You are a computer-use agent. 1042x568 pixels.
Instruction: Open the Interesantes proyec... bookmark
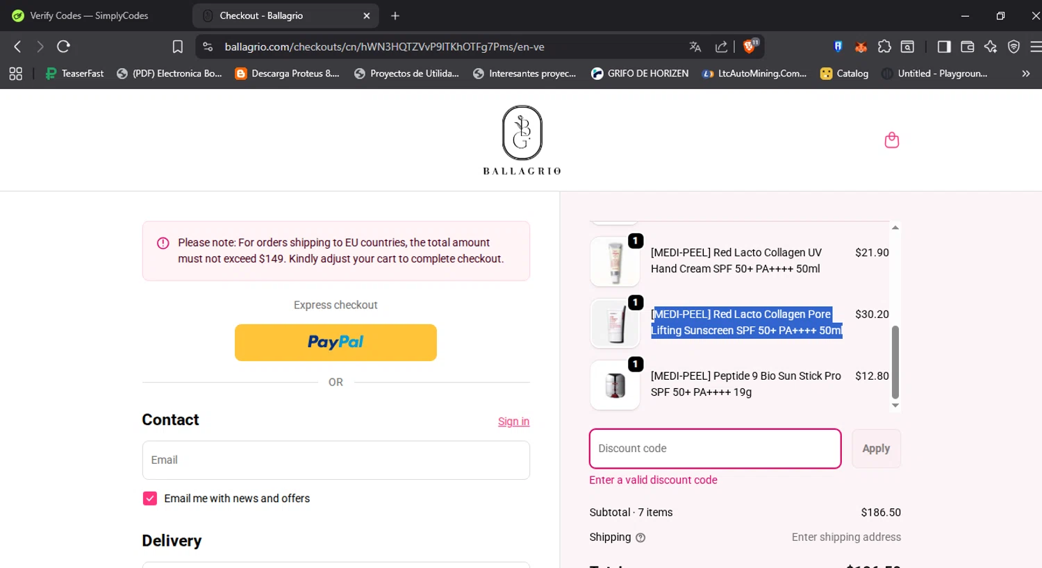click(525, 74)
